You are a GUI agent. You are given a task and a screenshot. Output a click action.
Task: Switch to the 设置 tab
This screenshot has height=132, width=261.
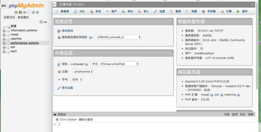(159, 11)
